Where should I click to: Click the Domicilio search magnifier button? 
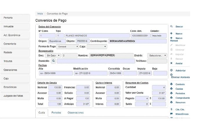click(53, 61)
